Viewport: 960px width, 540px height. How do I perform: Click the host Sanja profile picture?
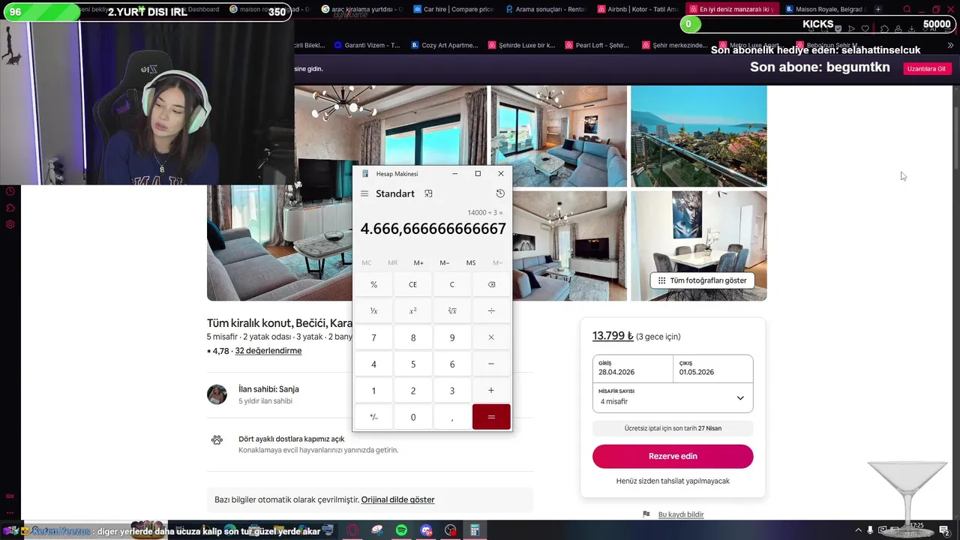click(x=217, y=394)
